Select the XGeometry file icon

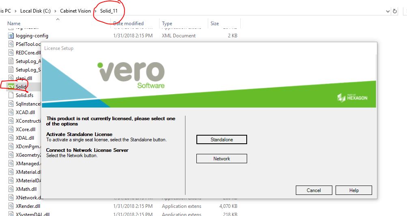(x=11, y=155)
